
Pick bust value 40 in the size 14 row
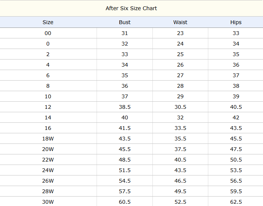[x=125, y=117]
